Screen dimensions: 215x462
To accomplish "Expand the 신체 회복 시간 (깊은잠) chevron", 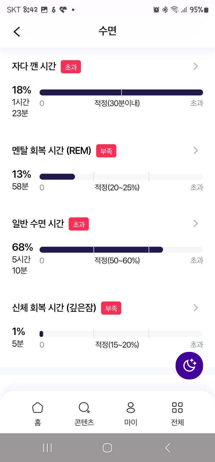I will click(x=196, y=308).
